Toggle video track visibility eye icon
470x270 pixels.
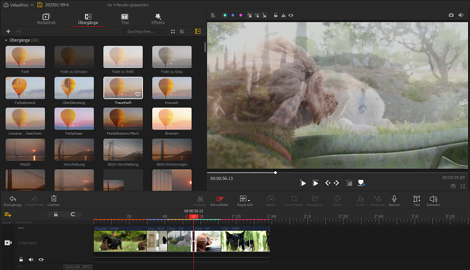click(x=41, y=260)
